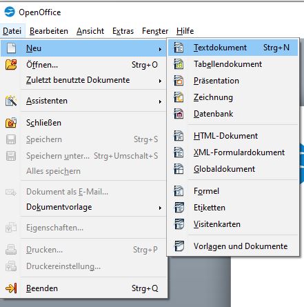
Task: Click the Tabellendokument spreadsheet icon
Action: [179, 64]
